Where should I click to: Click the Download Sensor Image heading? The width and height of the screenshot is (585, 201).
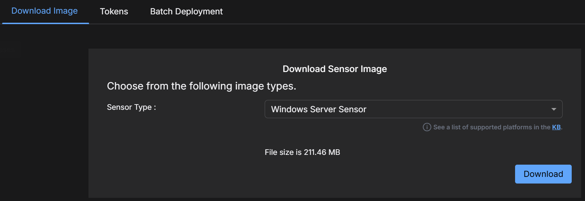[x=335, y=69]
